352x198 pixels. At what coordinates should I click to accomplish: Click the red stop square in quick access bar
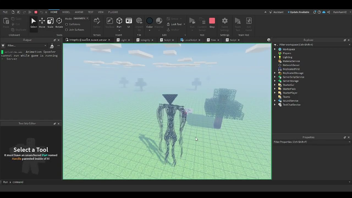(36, 12)
